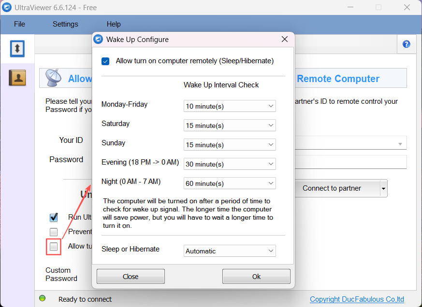This screenshot has width=422, height=307.
Task: Click the 'Remote Computer' heading text
Action: tap(338, 79)
